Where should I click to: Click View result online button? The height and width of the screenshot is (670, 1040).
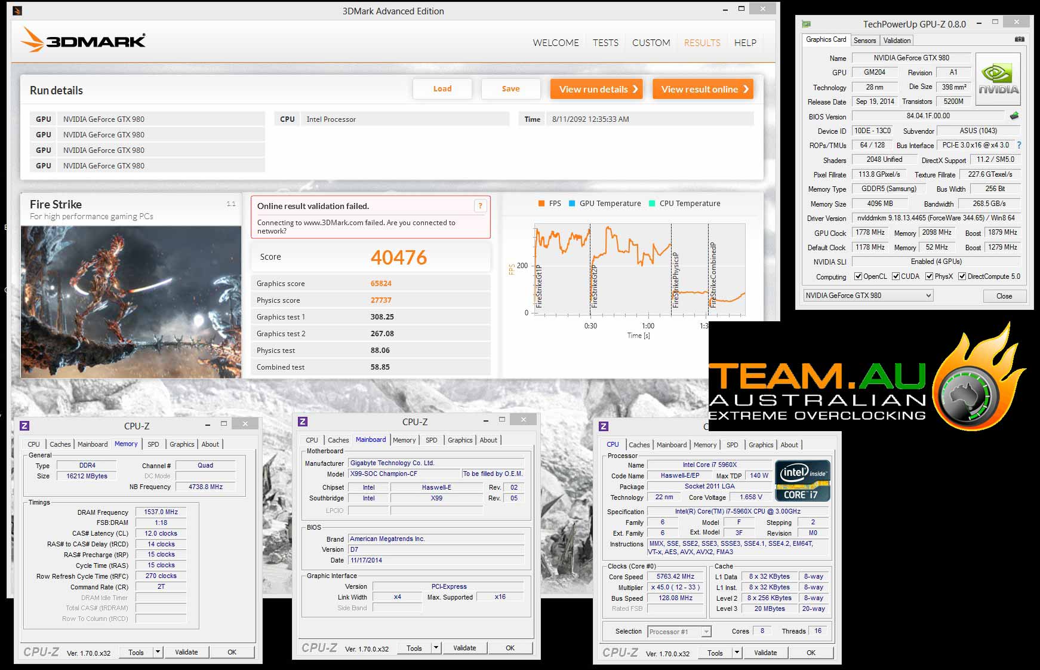pyautogui.click(x=703, y=89)
